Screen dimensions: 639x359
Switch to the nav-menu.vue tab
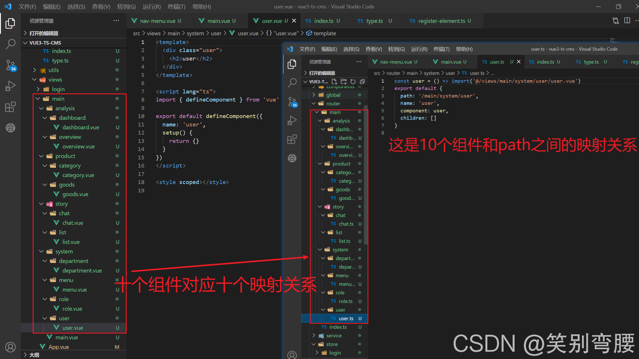click(x=158, y=21)
